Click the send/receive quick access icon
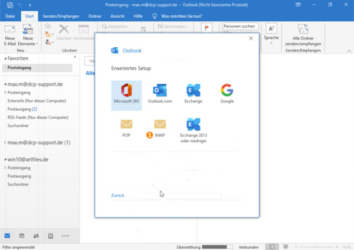This screenshot has height=250, width=354. tap(10, 5)
